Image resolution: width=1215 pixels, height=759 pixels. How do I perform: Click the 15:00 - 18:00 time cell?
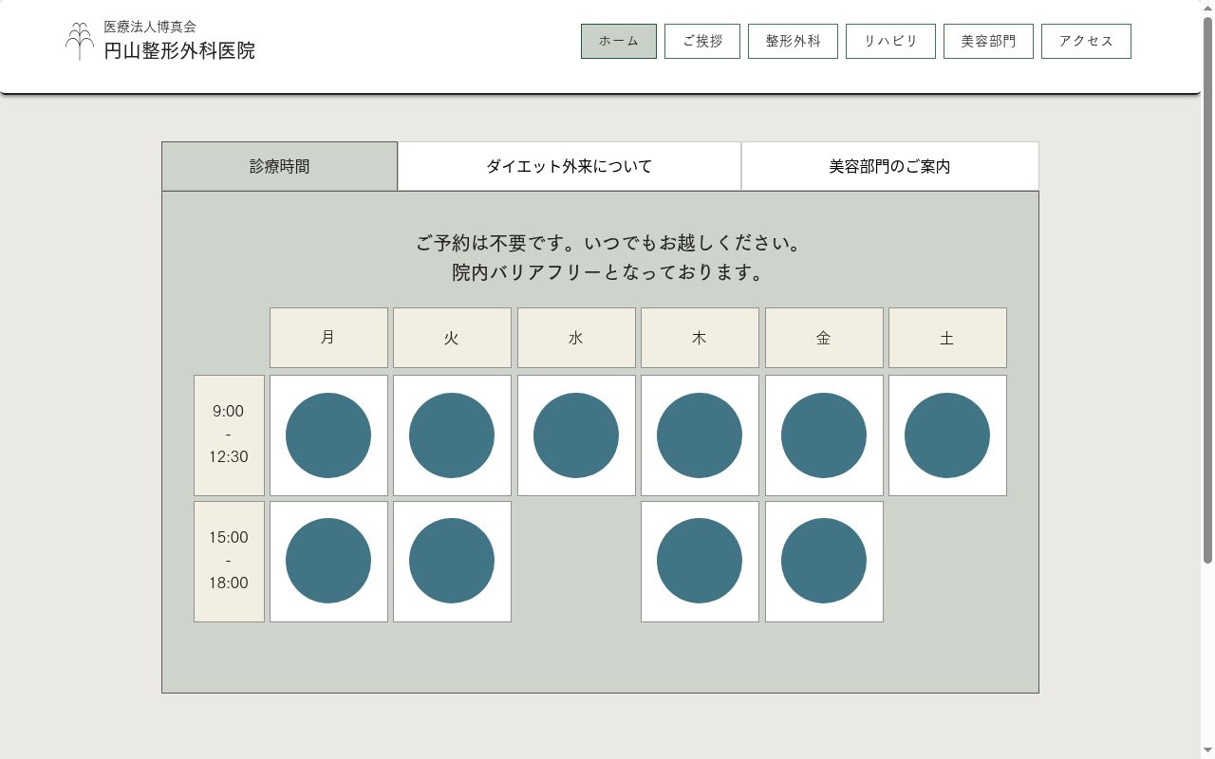(229, 561)
